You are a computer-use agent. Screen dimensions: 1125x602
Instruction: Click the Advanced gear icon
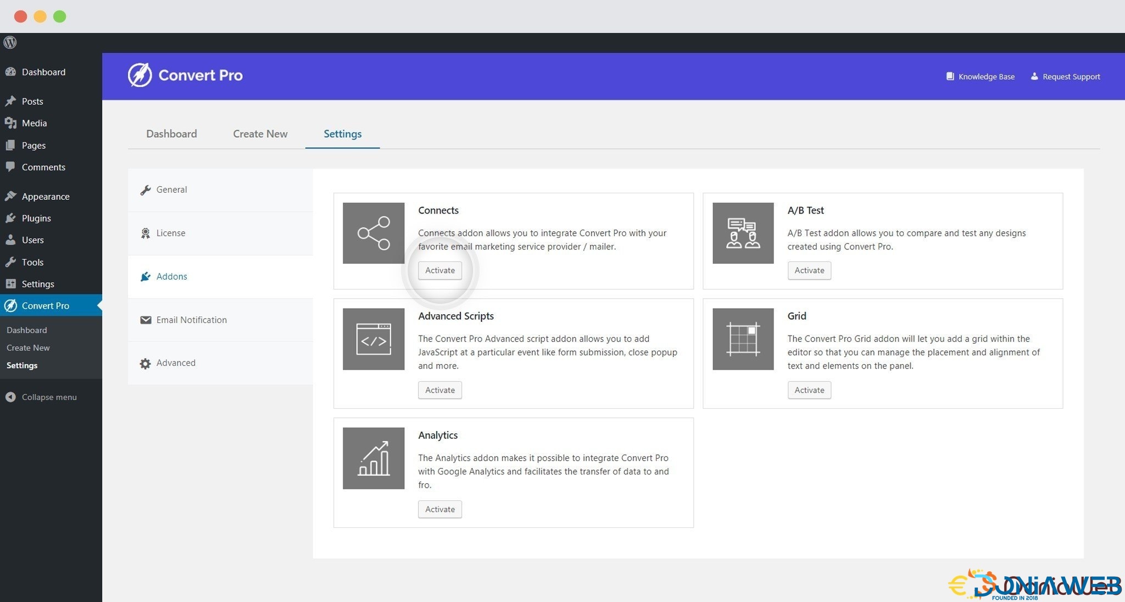click(145, 363)
